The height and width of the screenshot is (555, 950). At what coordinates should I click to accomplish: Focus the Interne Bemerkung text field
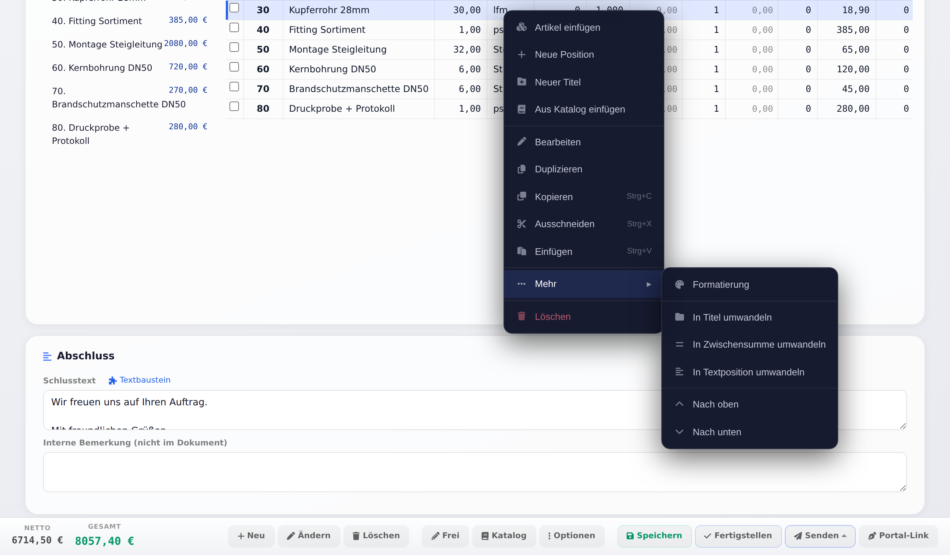pos(475,472)
